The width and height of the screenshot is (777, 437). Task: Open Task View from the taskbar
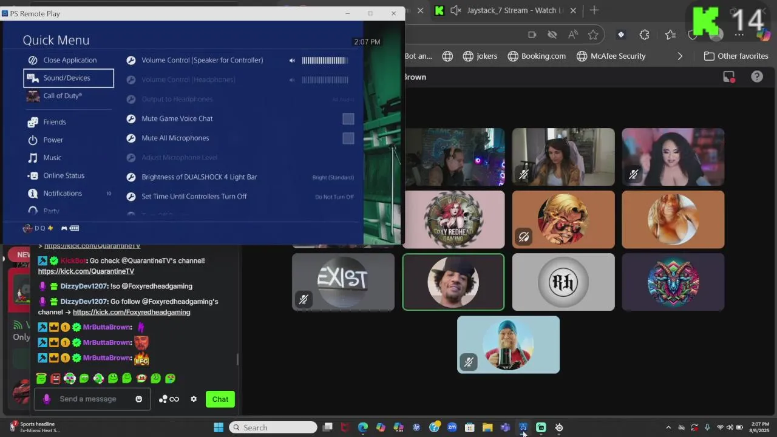[x=328, y=427]
